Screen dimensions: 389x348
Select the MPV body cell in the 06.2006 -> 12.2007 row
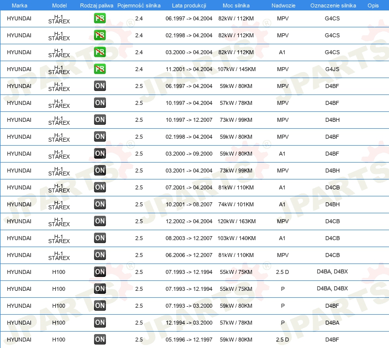point(283,255)
